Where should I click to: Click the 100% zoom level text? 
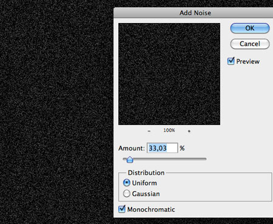pyautogui.click(x=169, y=131)
